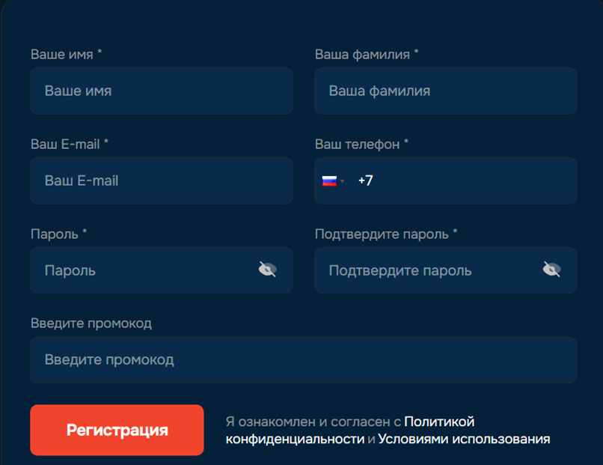Select the Ваша фамилия input field
The image size is (603, 465).
[444, 91]
